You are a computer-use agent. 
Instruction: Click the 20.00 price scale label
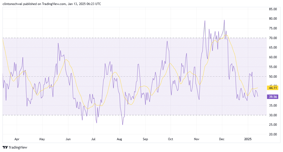pyautogui.click(x=273, y=134)
